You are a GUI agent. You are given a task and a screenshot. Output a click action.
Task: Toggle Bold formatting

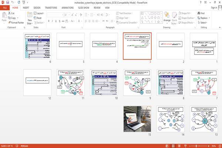(x=49, y=21)
